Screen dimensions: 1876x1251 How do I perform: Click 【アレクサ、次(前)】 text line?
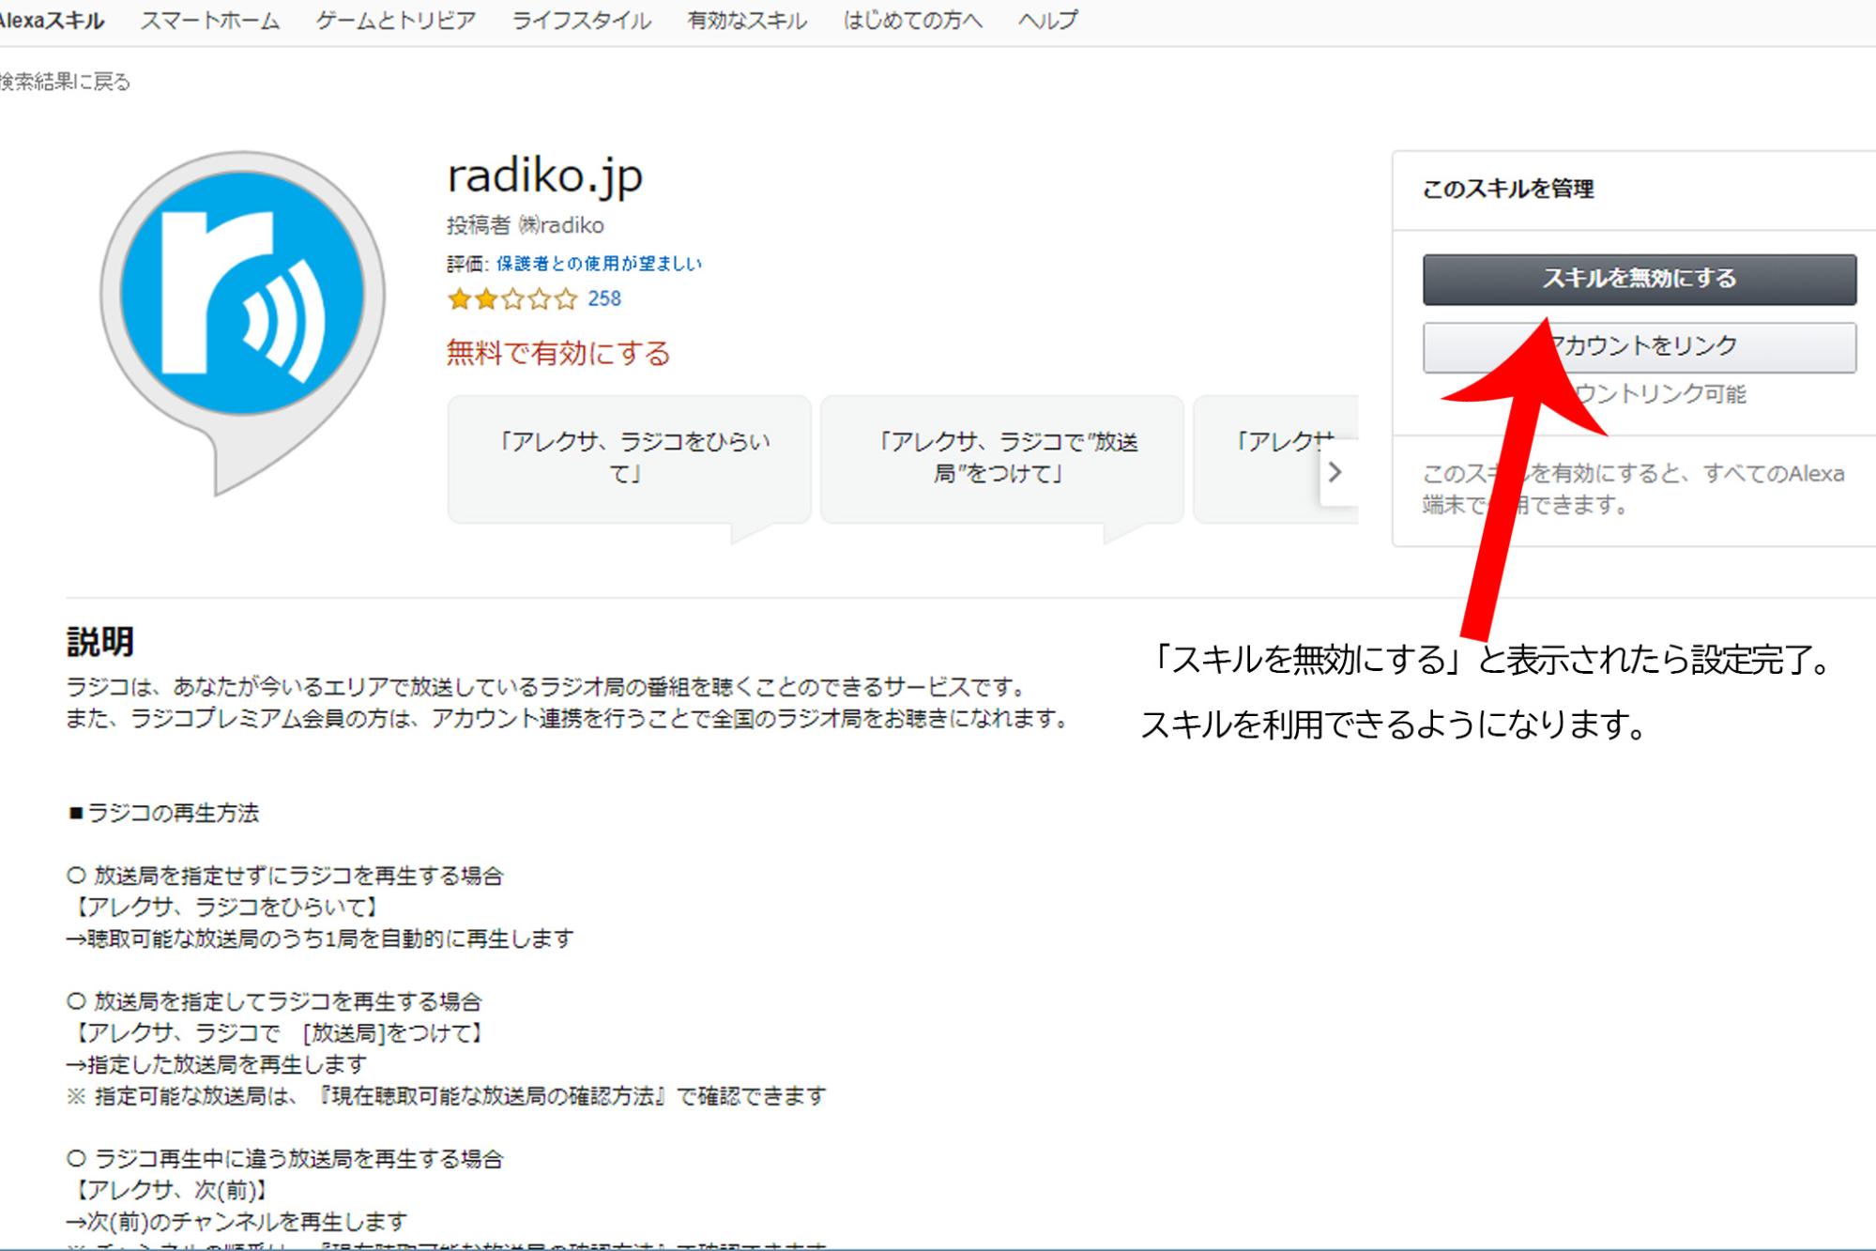pyautogui.click(x=171, y=1191)
